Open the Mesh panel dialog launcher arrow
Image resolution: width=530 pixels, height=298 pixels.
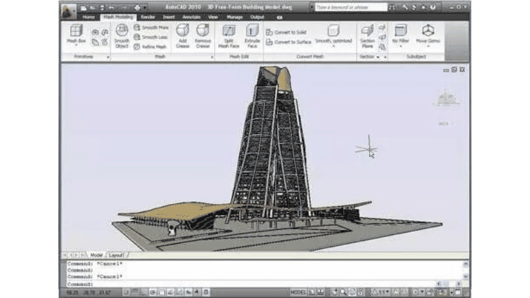click(212, 57)
